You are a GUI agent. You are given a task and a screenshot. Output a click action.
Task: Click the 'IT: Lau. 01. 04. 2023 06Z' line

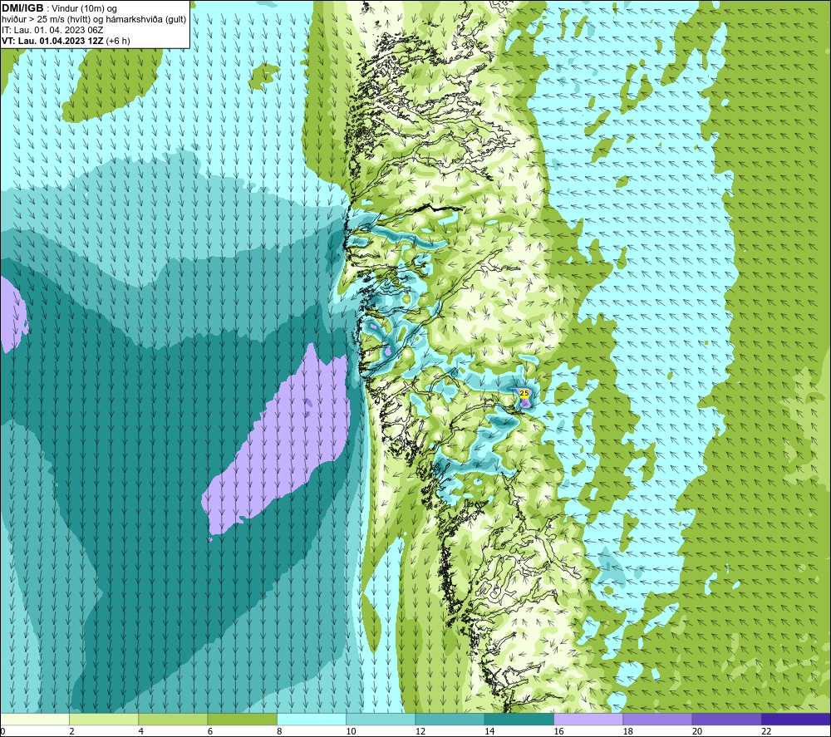coord(52,30)
